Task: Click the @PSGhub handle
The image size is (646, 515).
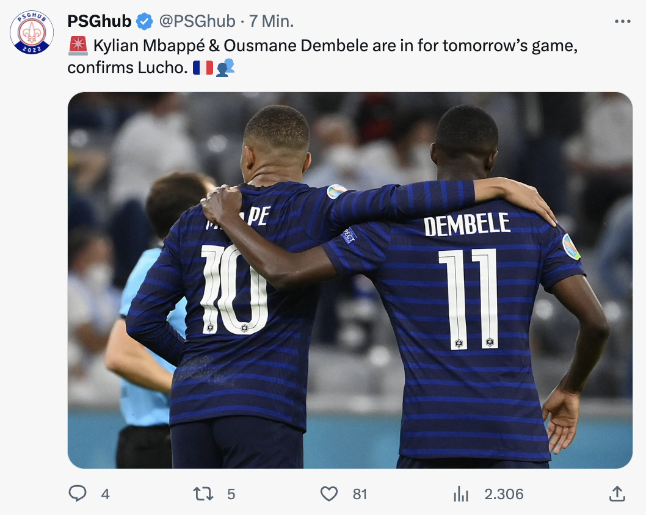Action: [x=197, y=21]
